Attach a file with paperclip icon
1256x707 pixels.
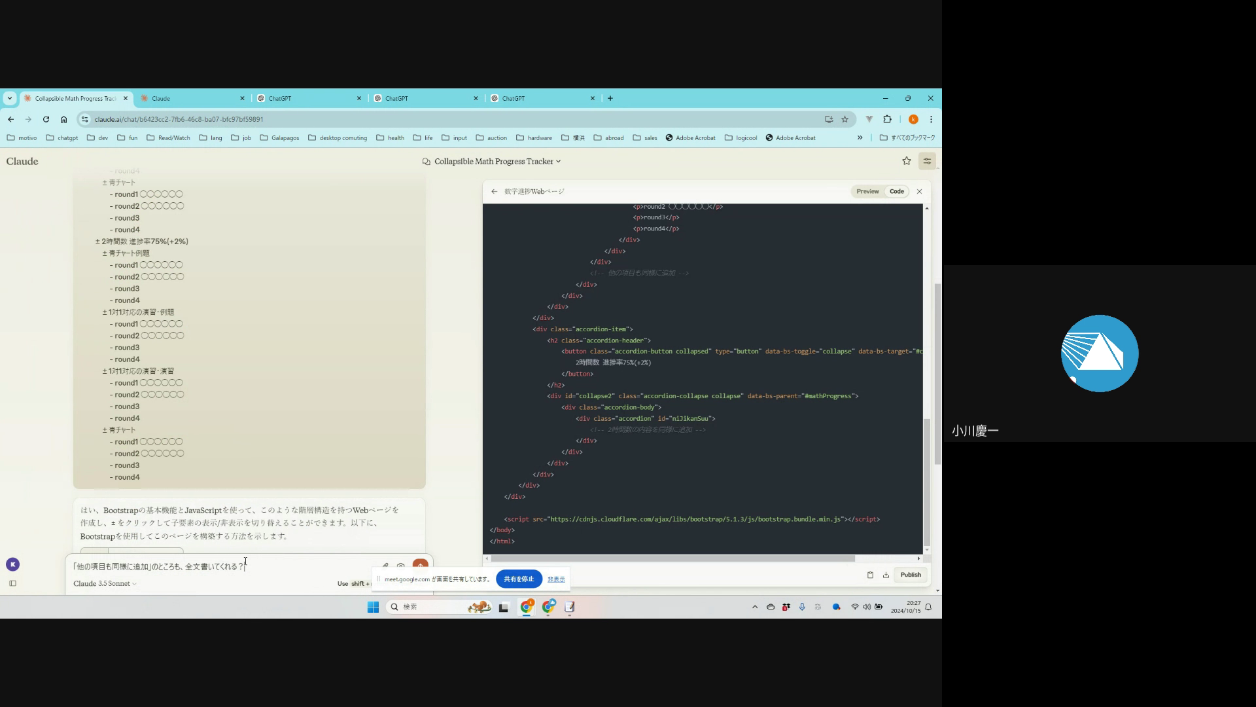click(x=385, y=566)
